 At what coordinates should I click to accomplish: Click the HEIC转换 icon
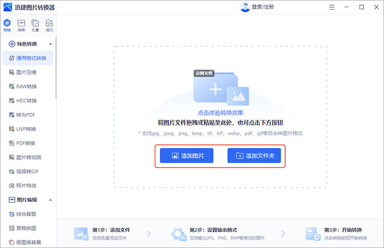point(11,101)
